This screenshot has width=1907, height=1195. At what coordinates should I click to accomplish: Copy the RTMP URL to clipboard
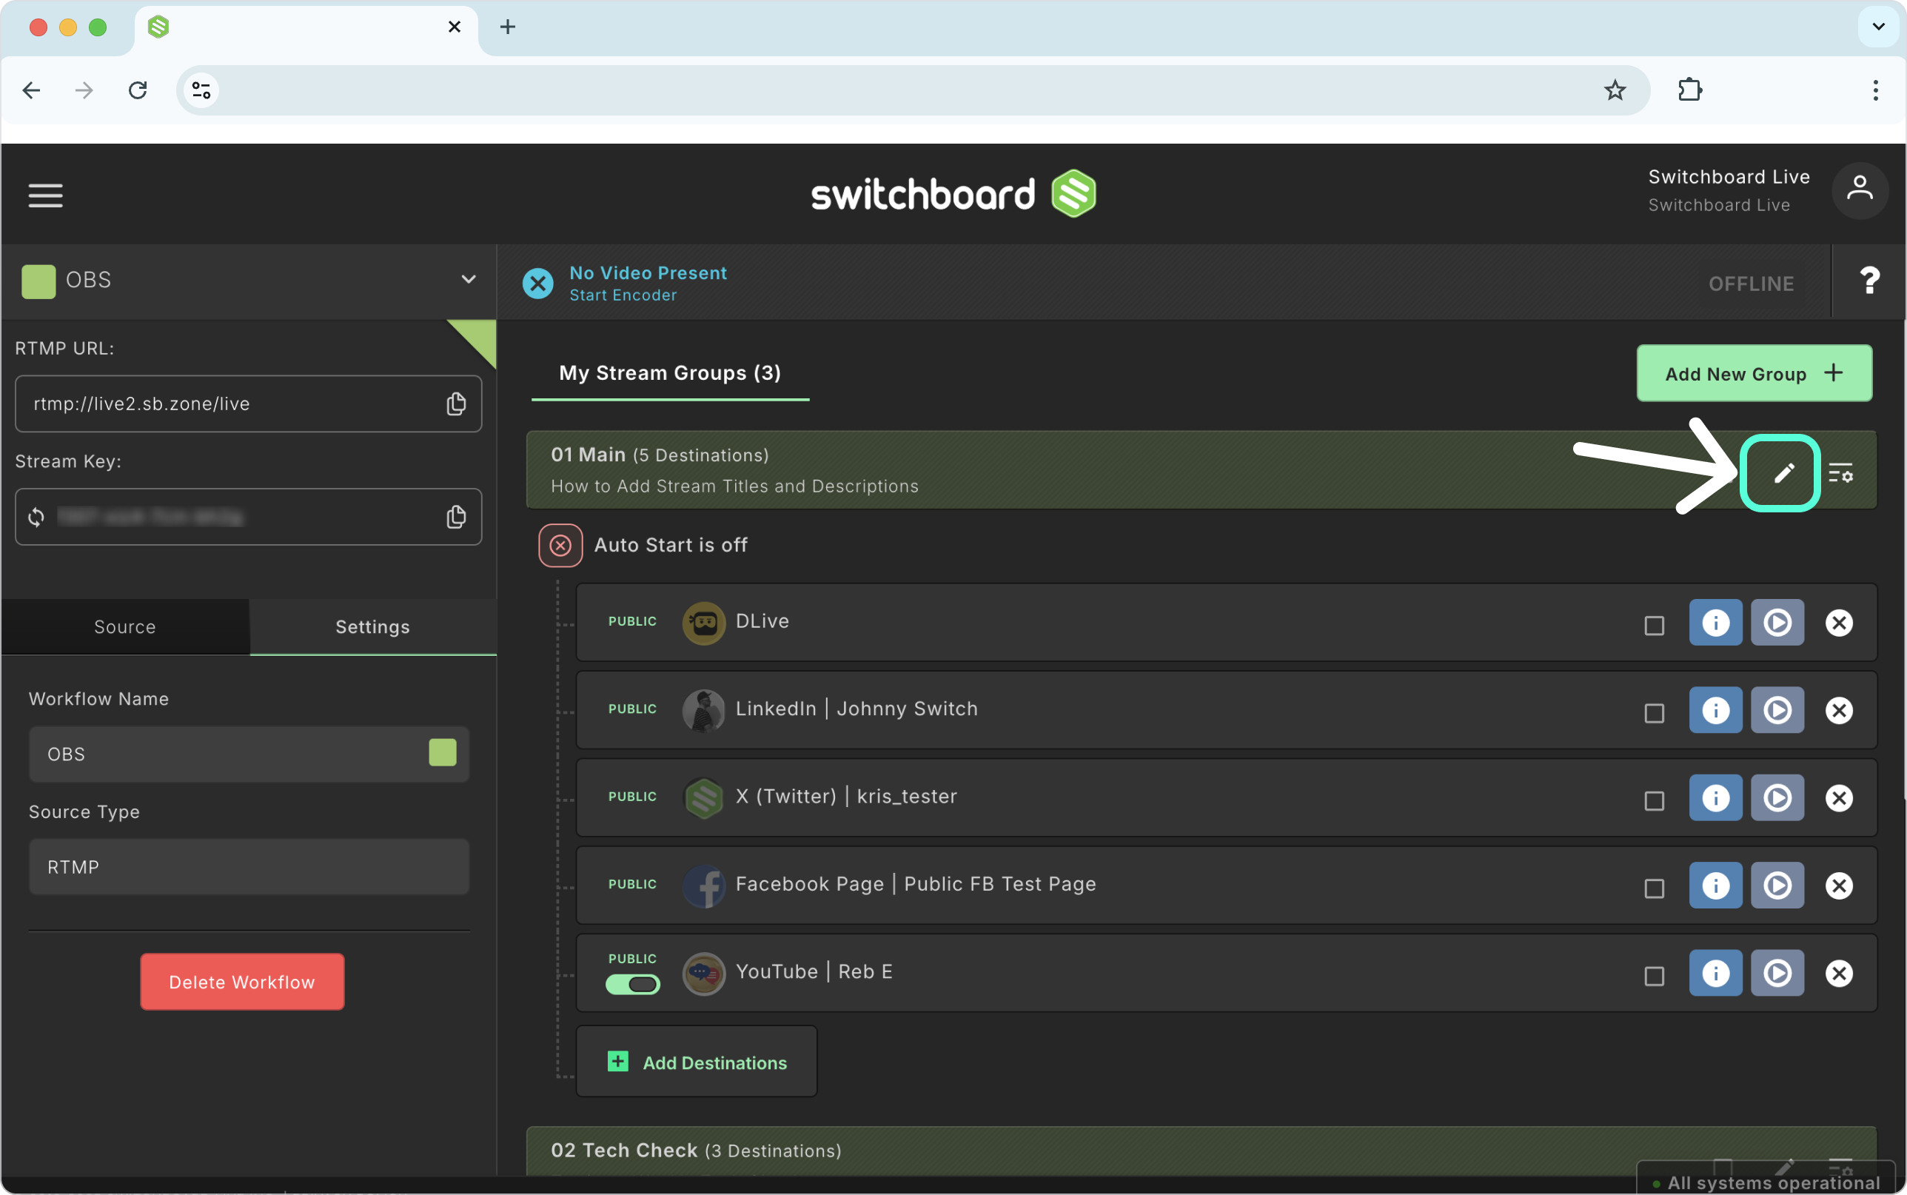click(x=456, y=404)
